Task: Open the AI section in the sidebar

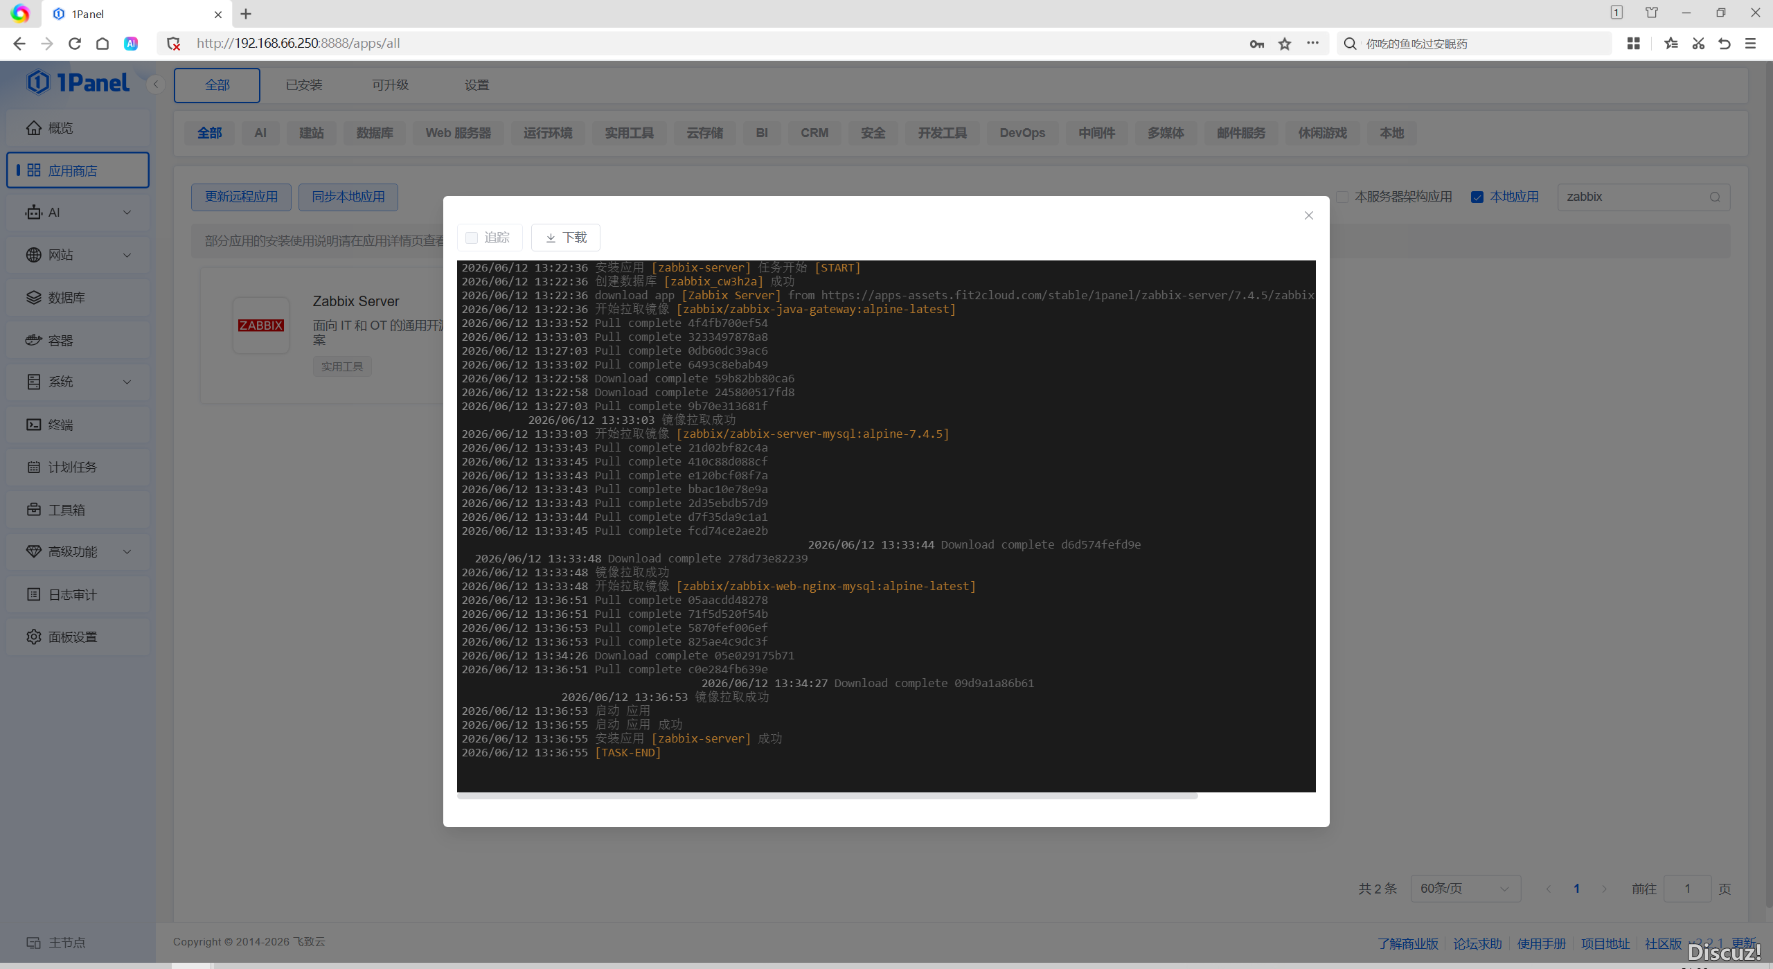Action: click(x=78, y=213)
